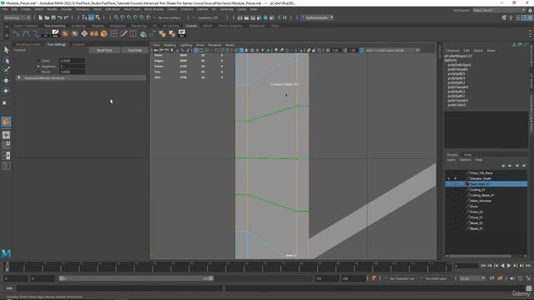The height and width of the screenshot is (300, 534).
Task: Click the orange cube shelf icon
Action: [x=103, y=33]
